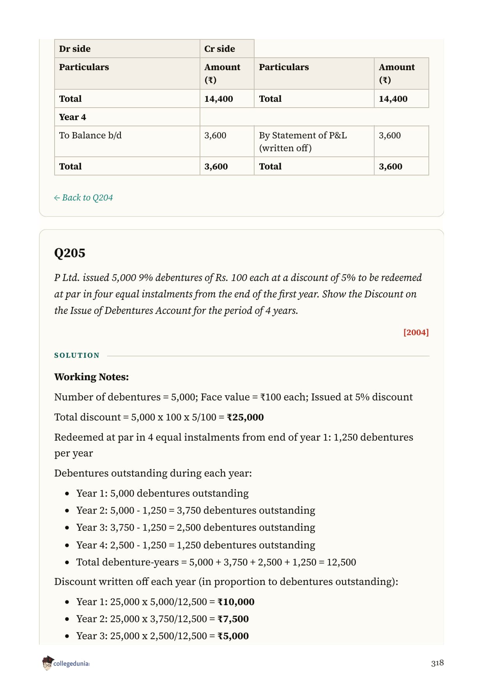483x684 pixels.
Task: Click the Year 2 ₹7,500 write-off bullet
Action: click(x=163, y=619)
